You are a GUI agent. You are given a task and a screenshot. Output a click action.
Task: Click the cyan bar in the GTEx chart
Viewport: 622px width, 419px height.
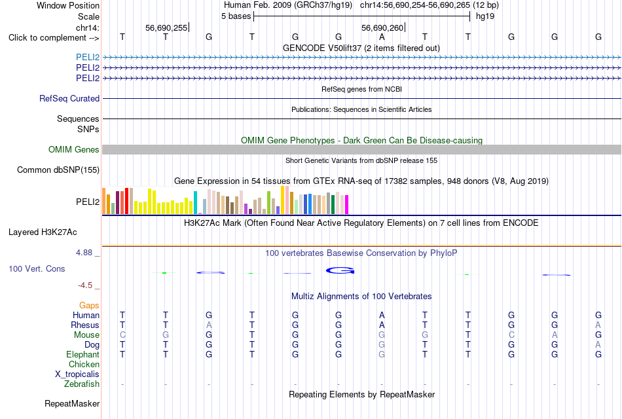point(195,203)
